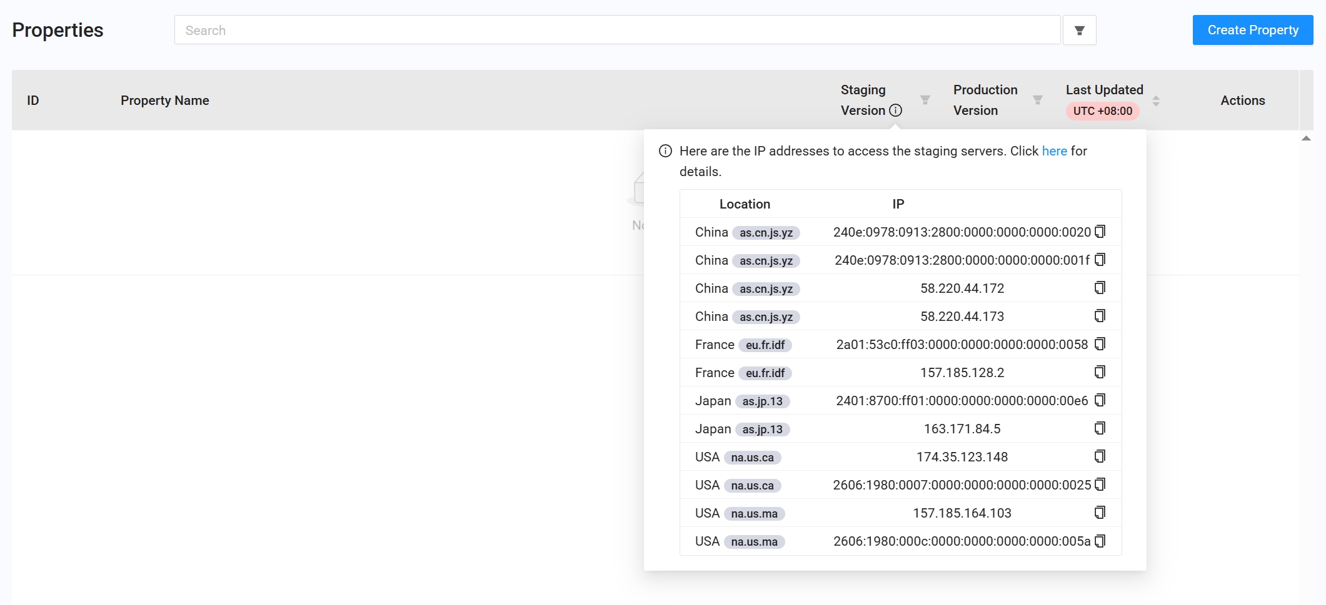Image resolution: width=1326 pixels, height=605 pixels.
Task: Click the info icon beside Staging Version
Action: pyautogui.click(x=897, y=111)
